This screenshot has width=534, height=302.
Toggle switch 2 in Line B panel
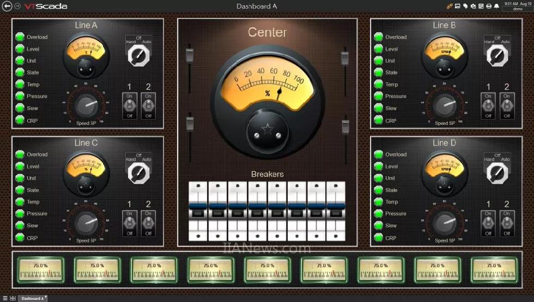[x=507, y=105]
